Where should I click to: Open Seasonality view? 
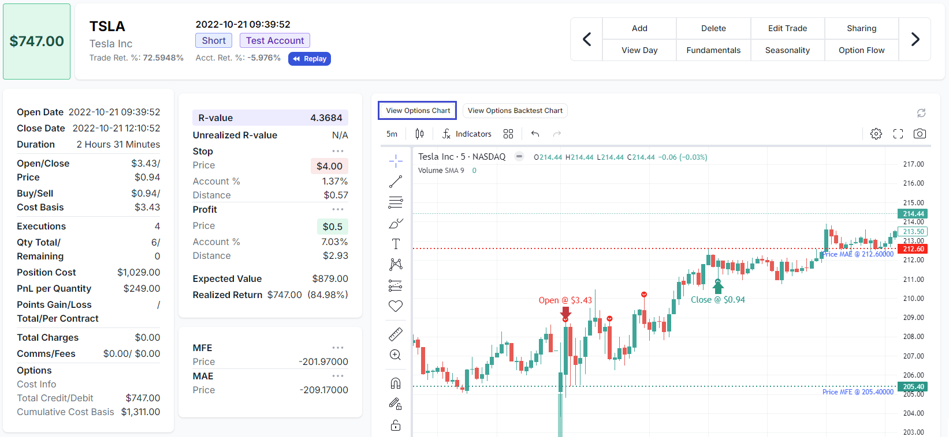788,50
